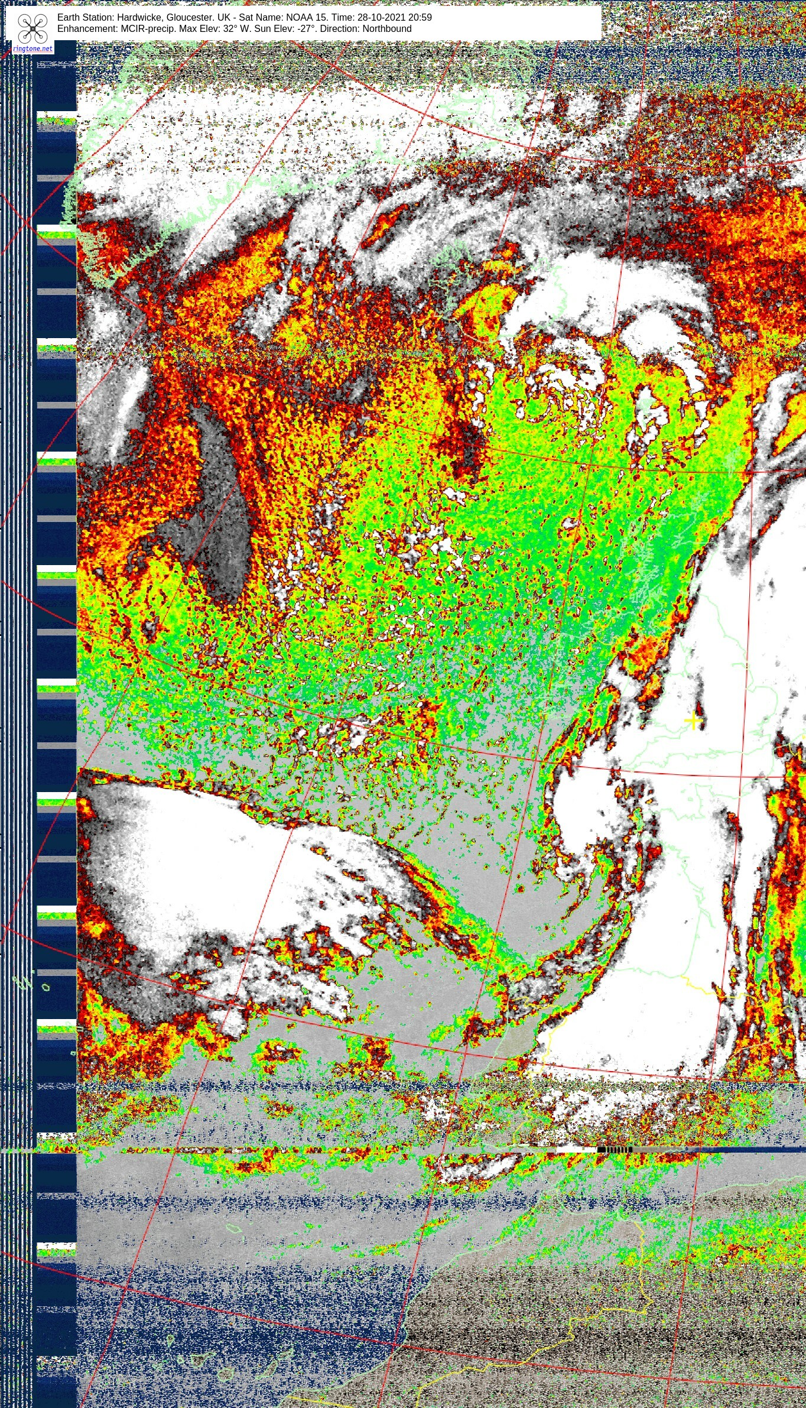The height and width of the screenshot is (1408, 806).
Task: Click the yellow crosshair ground station marker
Action: click(693, 721)
